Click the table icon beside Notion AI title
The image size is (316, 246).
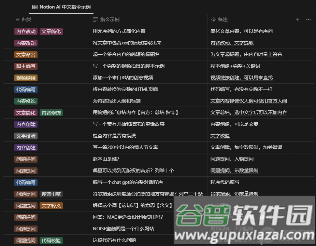[x=34, y=7]
